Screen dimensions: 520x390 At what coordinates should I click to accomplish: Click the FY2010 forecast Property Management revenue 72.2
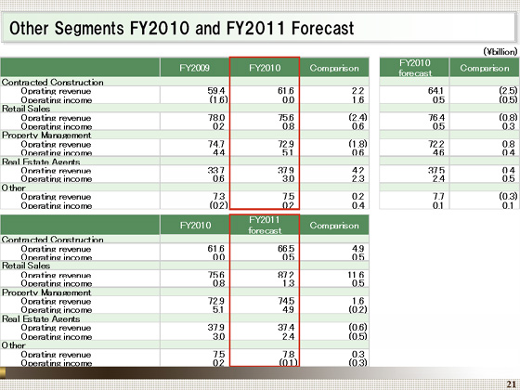435,144
